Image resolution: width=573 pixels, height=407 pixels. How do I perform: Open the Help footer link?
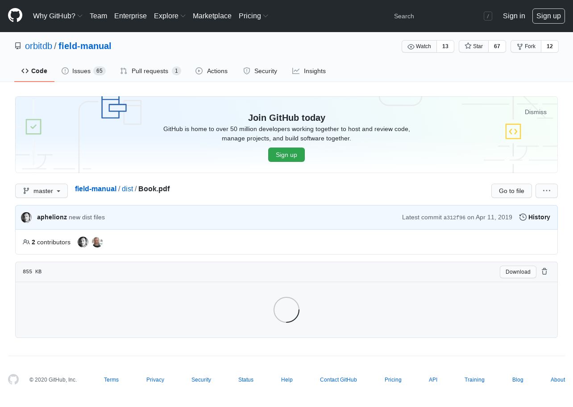point(287,380)
